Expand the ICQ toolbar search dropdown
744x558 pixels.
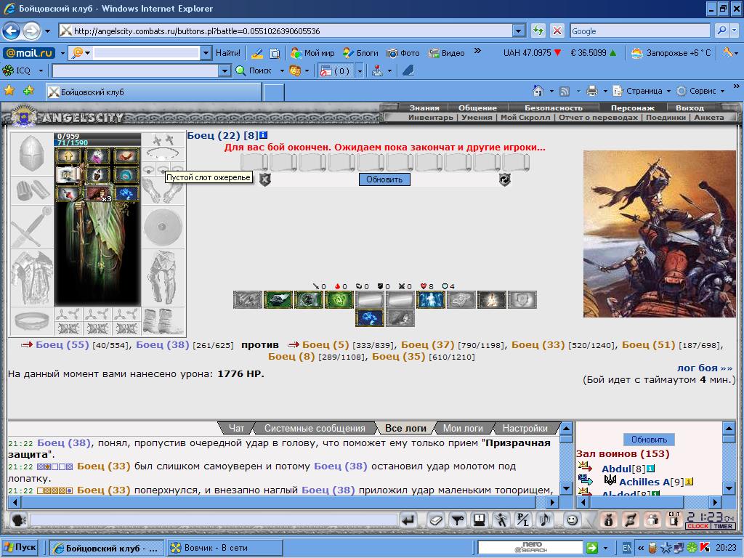[x=225, y=70]
